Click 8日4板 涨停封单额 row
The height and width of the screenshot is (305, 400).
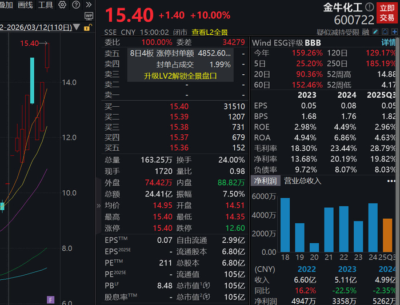click(x=181, y=53)
